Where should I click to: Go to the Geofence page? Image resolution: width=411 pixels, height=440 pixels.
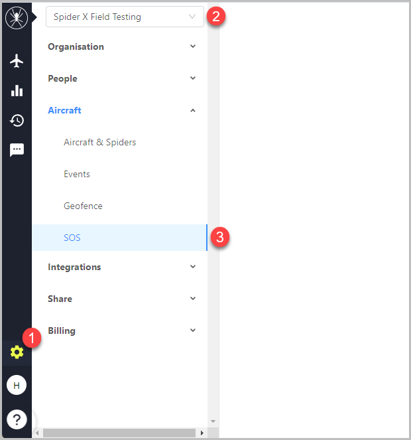click(x=83, y=206)
